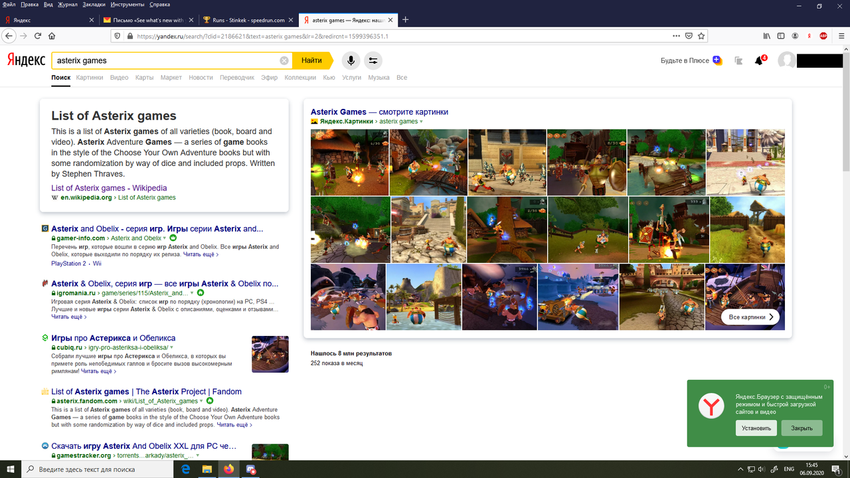This screenshot has height=478, width=850.
Task: Reload the page with the refresh icon
Action: tap(38, 36)
